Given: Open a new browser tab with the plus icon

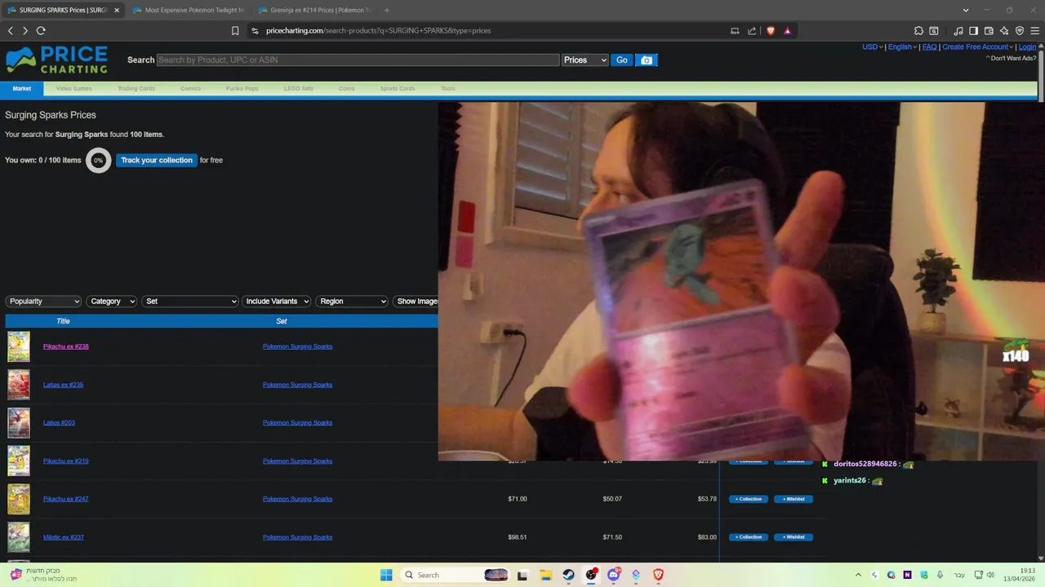Looking at the screenshot, I should pyautogui.click(x=386, y=10).
